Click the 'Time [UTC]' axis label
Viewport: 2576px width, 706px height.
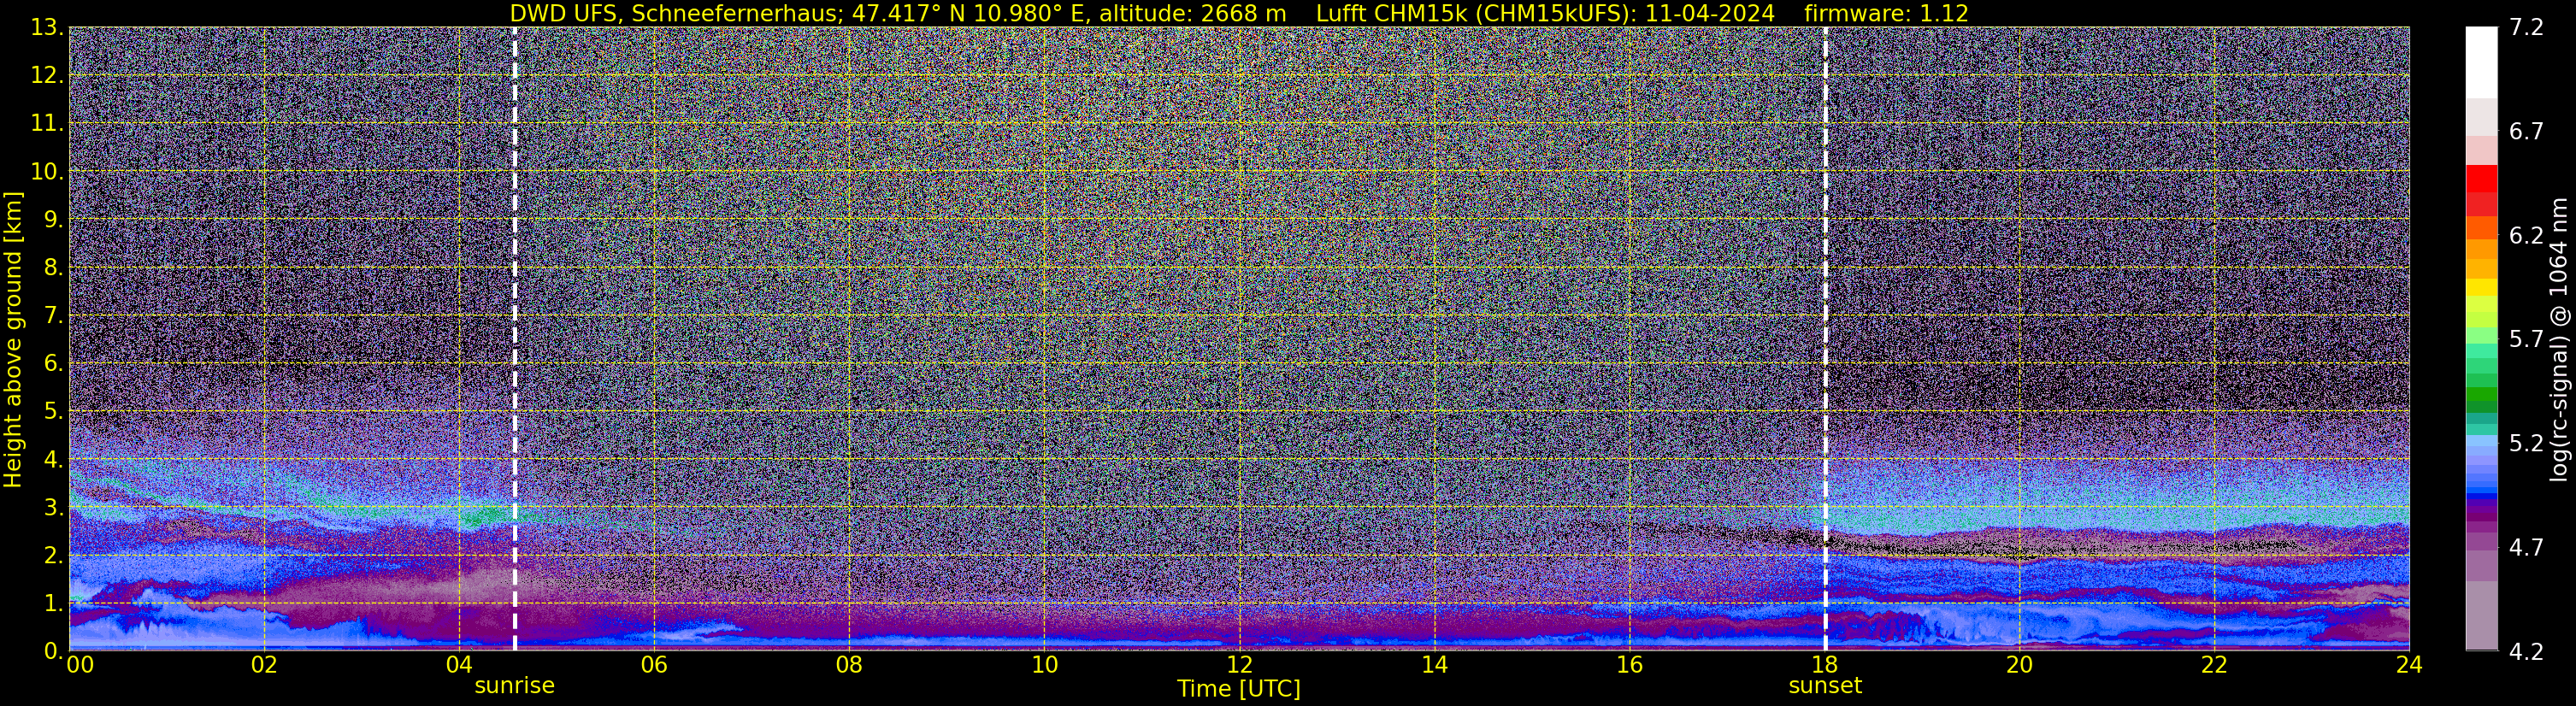[1239, 688]
